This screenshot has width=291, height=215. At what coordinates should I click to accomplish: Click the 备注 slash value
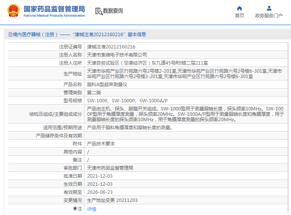click(x=88, y=160)
